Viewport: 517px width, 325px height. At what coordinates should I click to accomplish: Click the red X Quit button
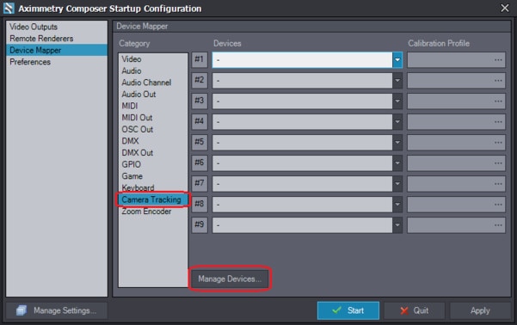[414, 310]
